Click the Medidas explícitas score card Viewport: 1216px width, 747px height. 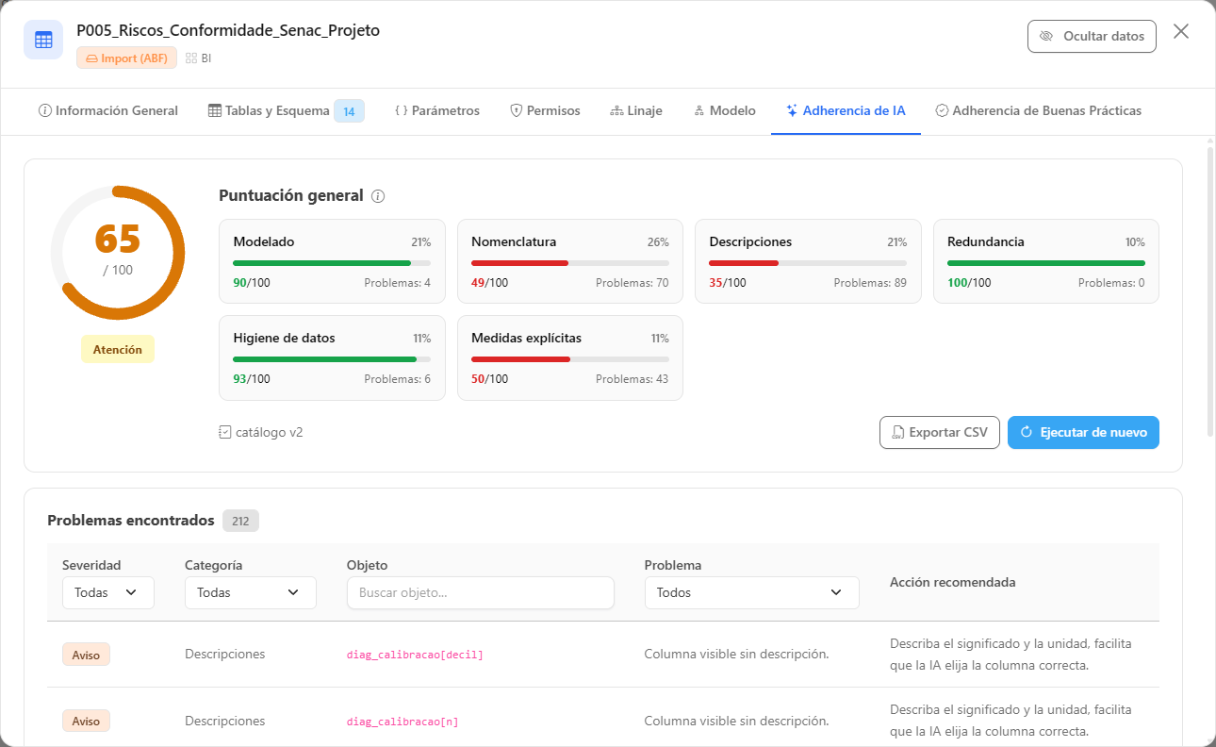pos(570,357)
